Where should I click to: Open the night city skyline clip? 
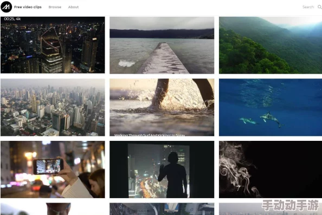pos(53,45)
